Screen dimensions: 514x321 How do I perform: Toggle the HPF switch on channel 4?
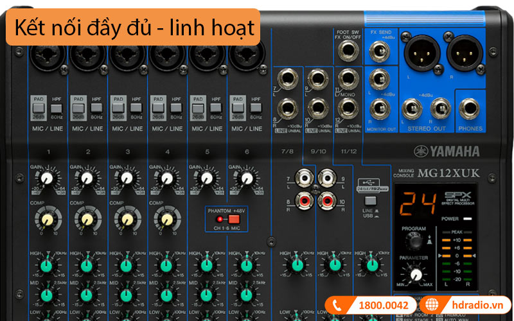pyautogui.click(x=176, y=108)
